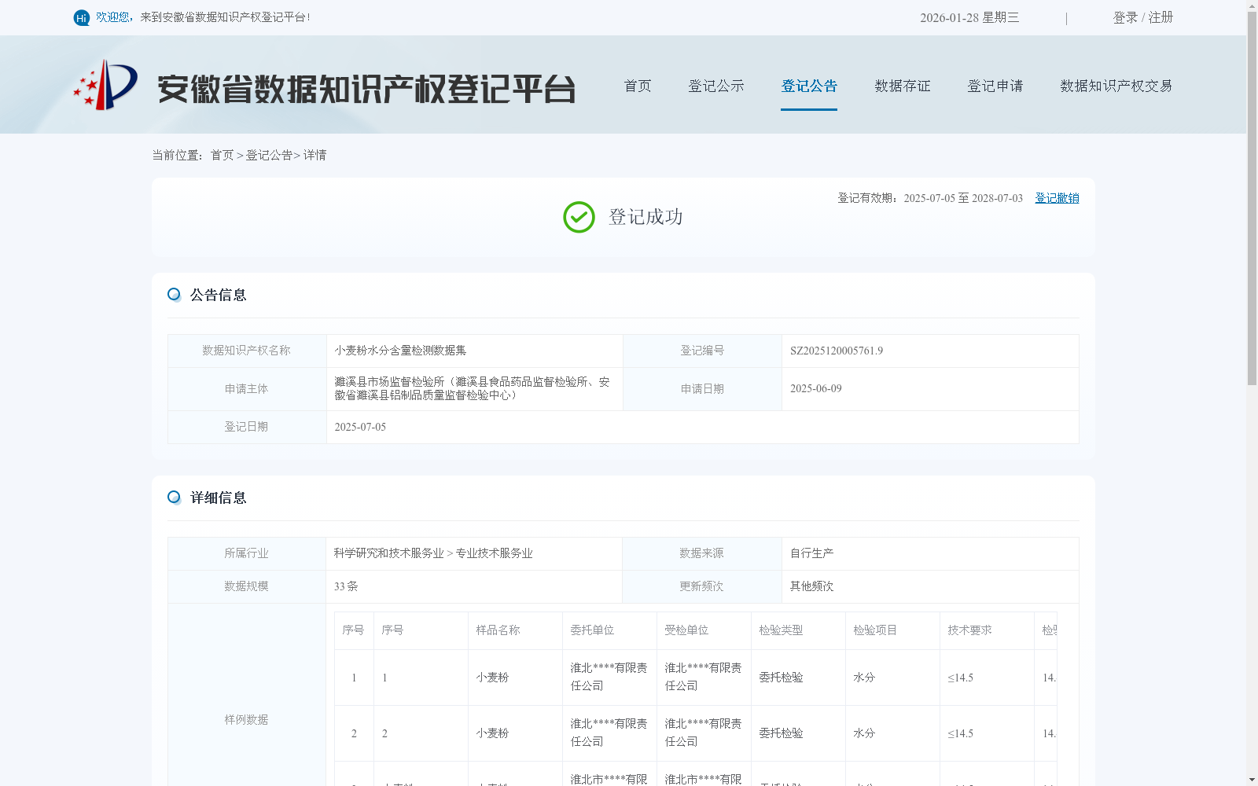Click the name value 小麦粉水分含量检测数据集
Viewport: 1258px width, 786px height.
pyautogui.click(x=400, y=351)
